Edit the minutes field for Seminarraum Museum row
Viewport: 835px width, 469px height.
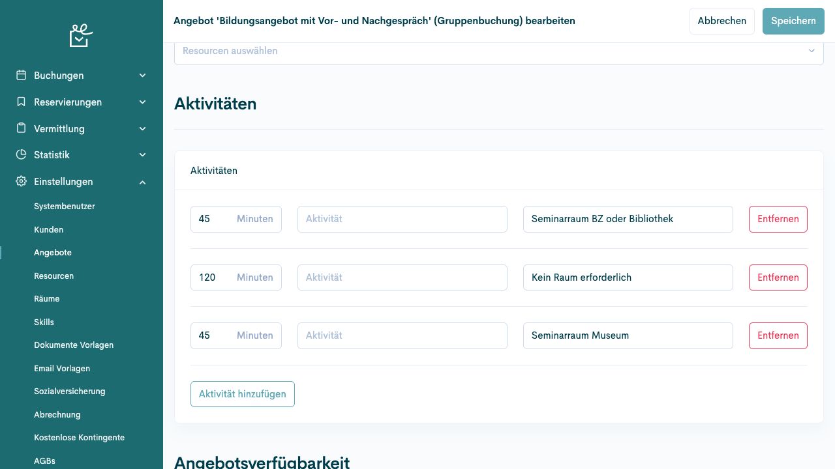[236, 335]
